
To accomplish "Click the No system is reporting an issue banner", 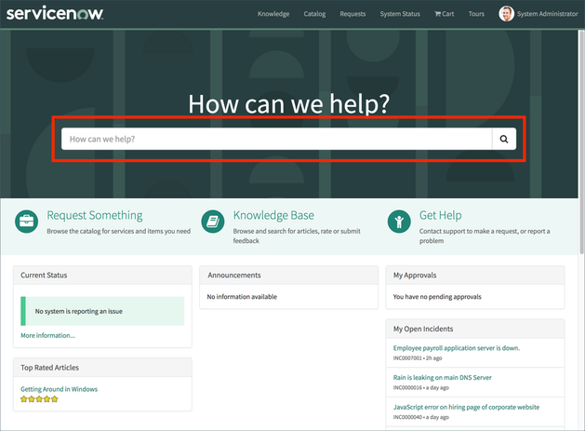I will click(102, 311).
